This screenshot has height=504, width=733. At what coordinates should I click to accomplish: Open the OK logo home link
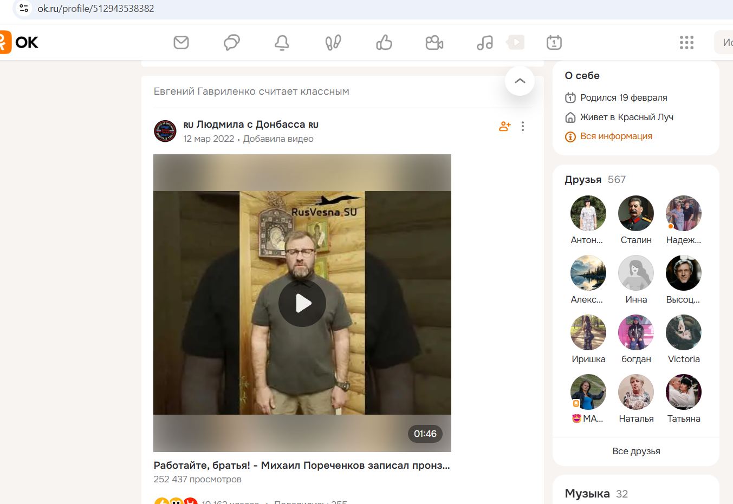tap(19, 42)
